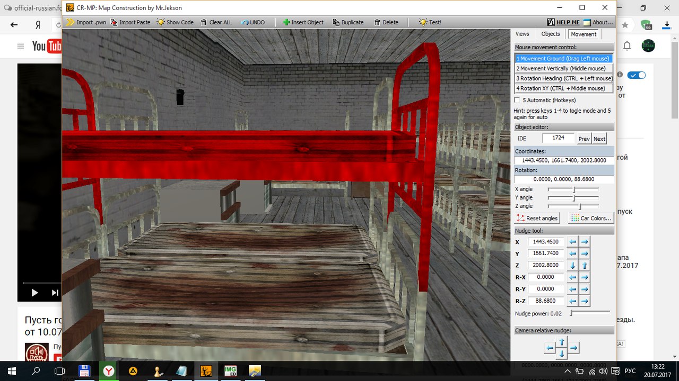Camera relative nudge down arrow
The height and width of the screenshot is (381, 679).
point(562,353)
